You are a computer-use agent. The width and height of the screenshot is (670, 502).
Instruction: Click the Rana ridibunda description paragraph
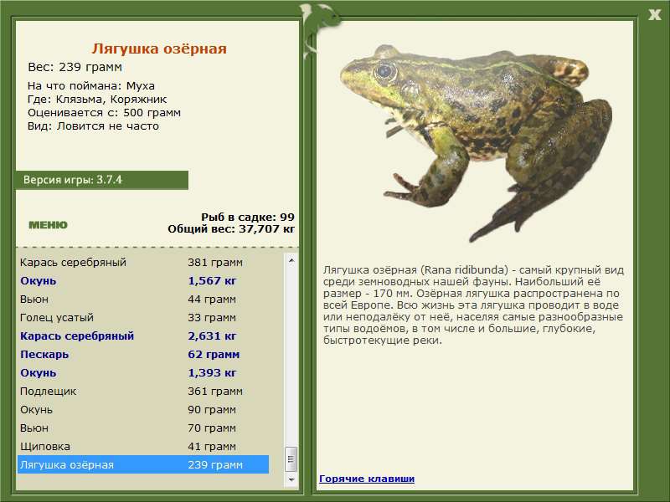tap(473, 305)
